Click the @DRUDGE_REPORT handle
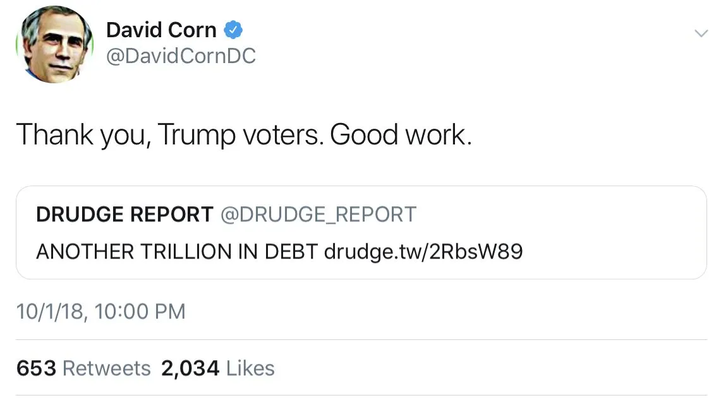Image resolution: width=709 pixels, height=398 pixels. point(318,214)
